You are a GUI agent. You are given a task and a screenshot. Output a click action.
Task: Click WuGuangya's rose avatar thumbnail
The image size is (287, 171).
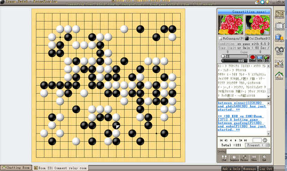[x=230, y=25]
